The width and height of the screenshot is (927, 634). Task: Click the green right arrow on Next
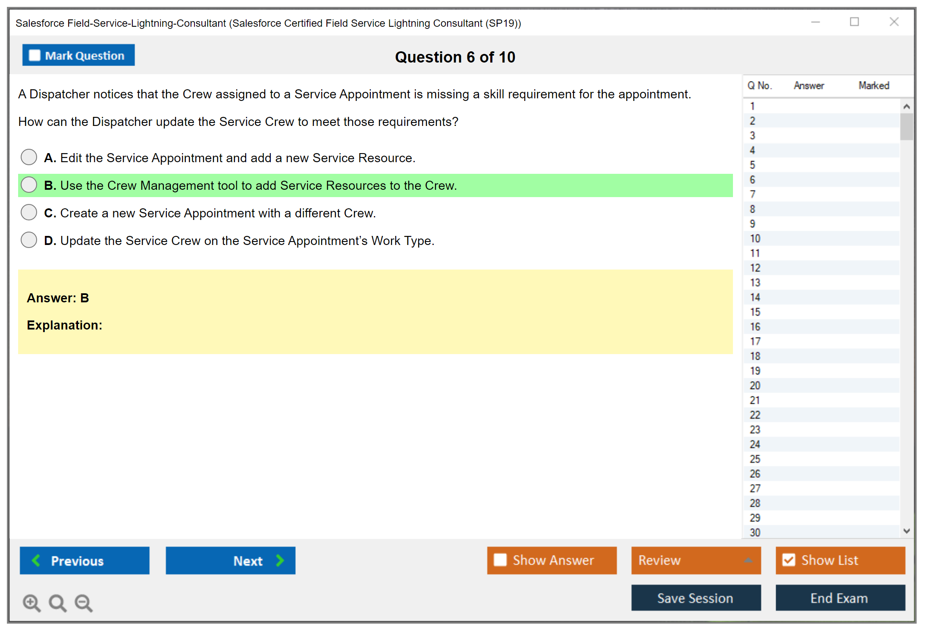coord(280,560)
